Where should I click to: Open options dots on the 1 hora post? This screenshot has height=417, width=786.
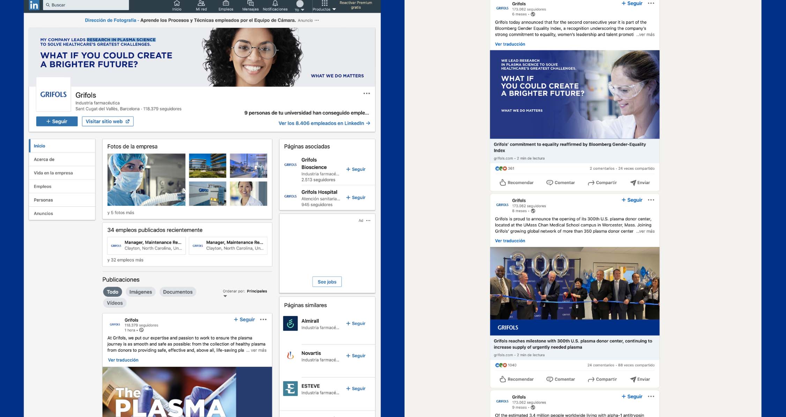click(263, 320)
